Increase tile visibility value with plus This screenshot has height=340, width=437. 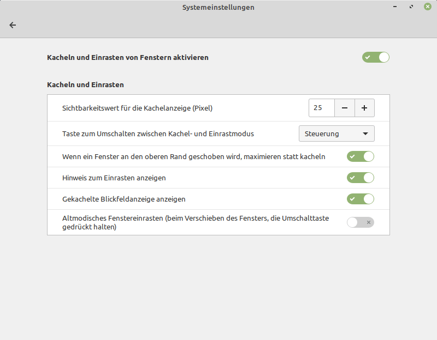coord(364,108)
